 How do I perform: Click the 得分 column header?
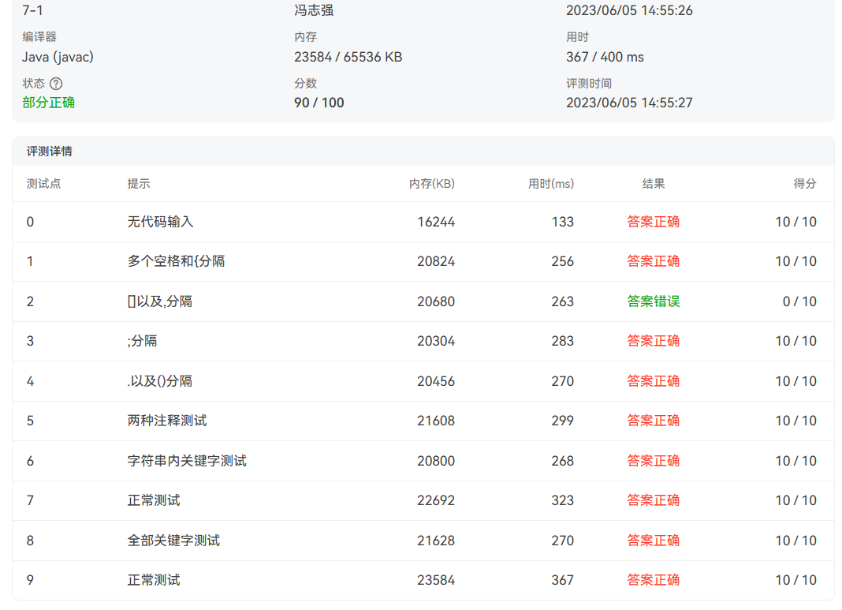pyautogui.click(x=805, y=184)
